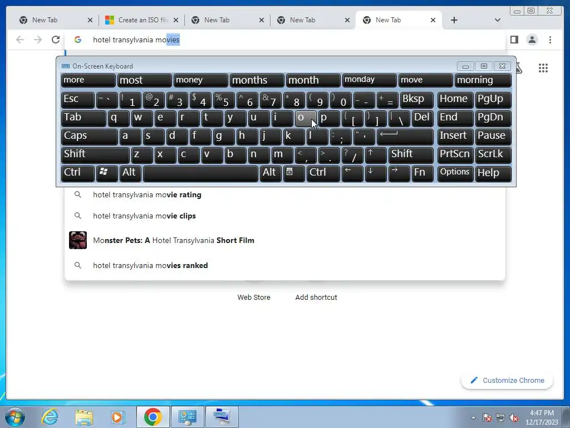This screenshot has width=570, height=428.
Task: Click the context menu key icon
Action: click(294, 173)
